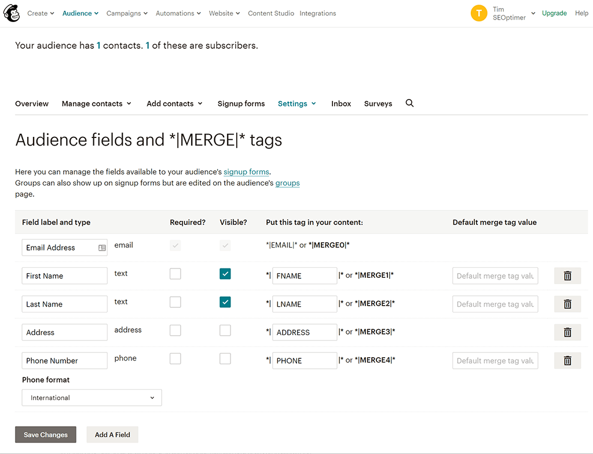Click contact card icon in Email Address field
The image size is (593, 454).
tap(102, 248)
